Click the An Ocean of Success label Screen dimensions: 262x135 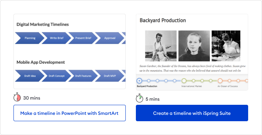click(228, 86)
